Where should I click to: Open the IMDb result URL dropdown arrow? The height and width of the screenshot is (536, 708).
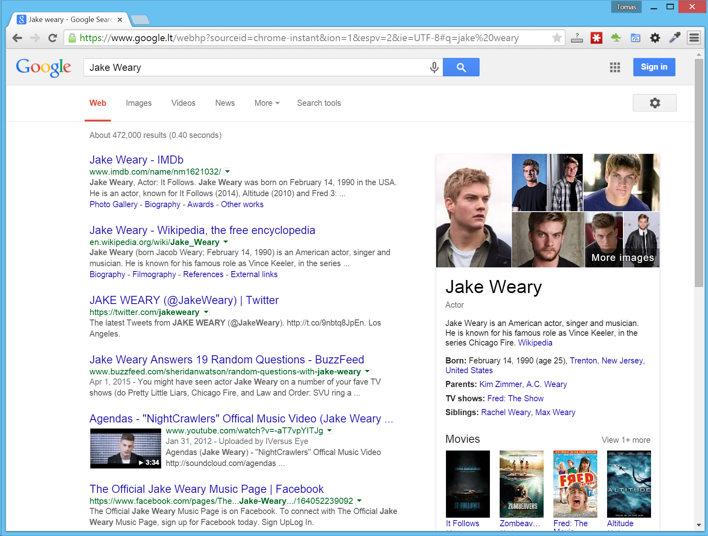point(227,171)
